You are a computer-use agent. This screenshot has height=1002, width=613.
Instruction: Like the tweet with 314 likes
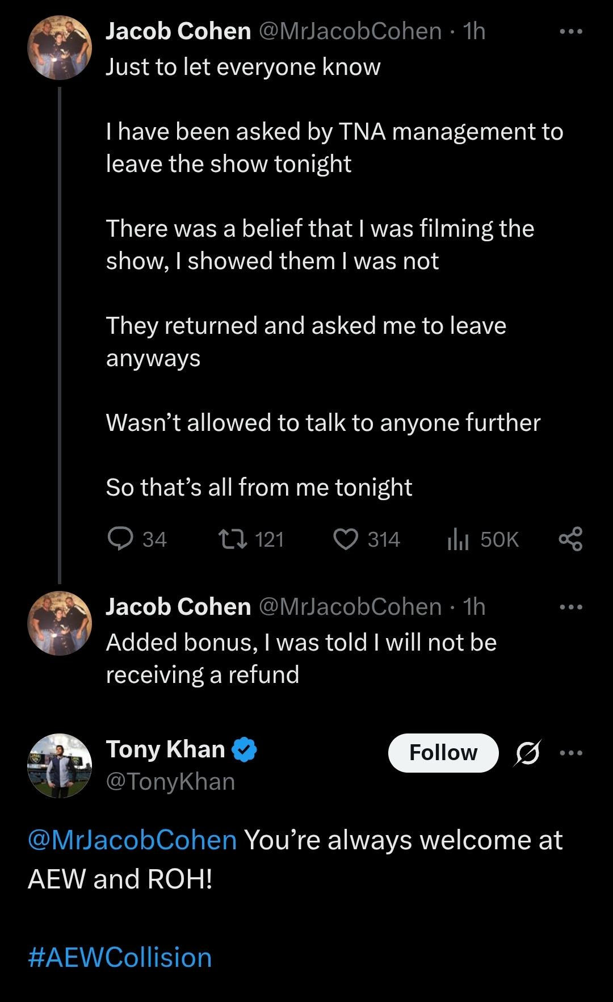(x=346, y=539)
